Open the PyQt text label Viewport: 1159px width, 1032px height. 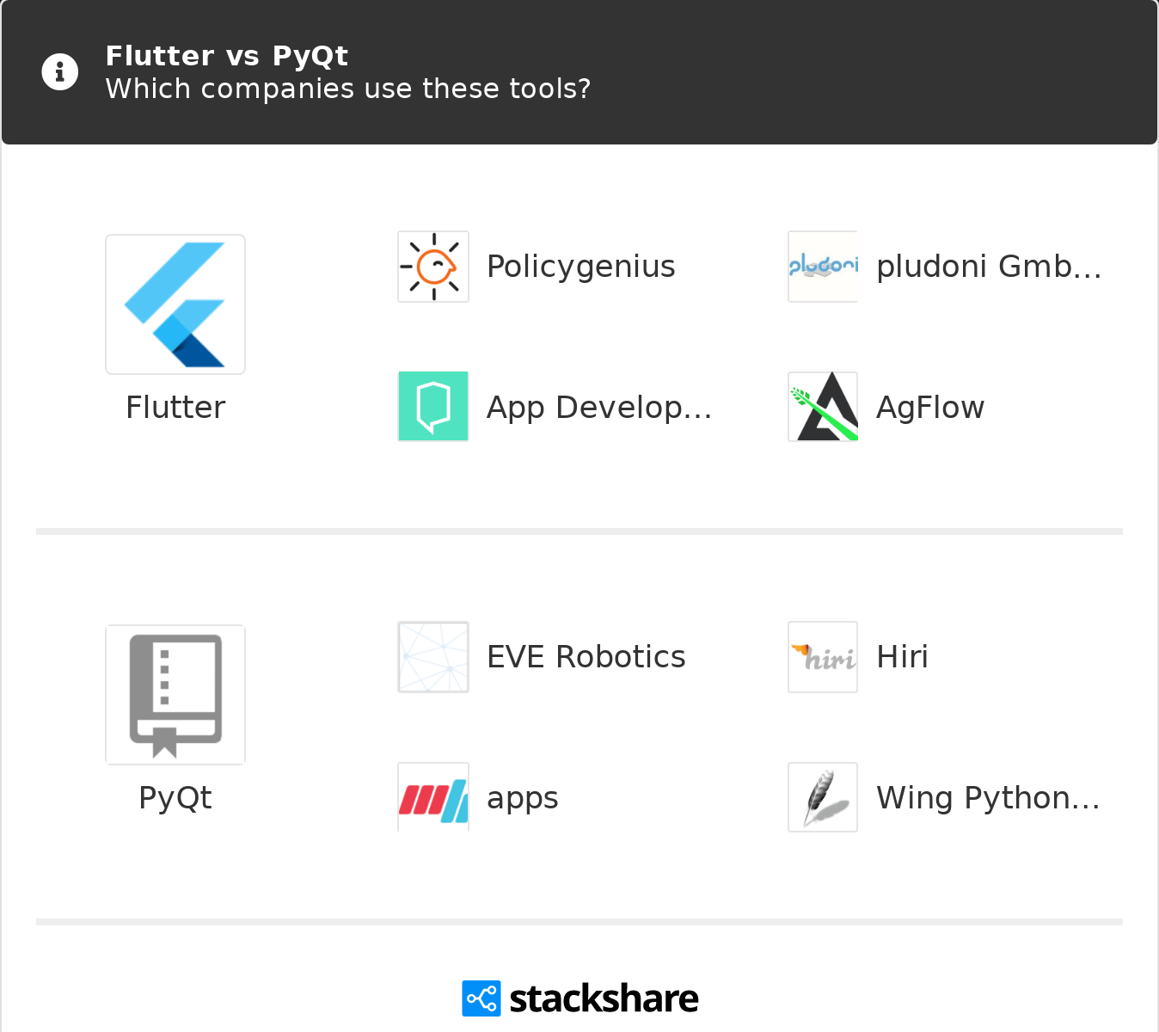pyautogui.click(x=175, y=798)
